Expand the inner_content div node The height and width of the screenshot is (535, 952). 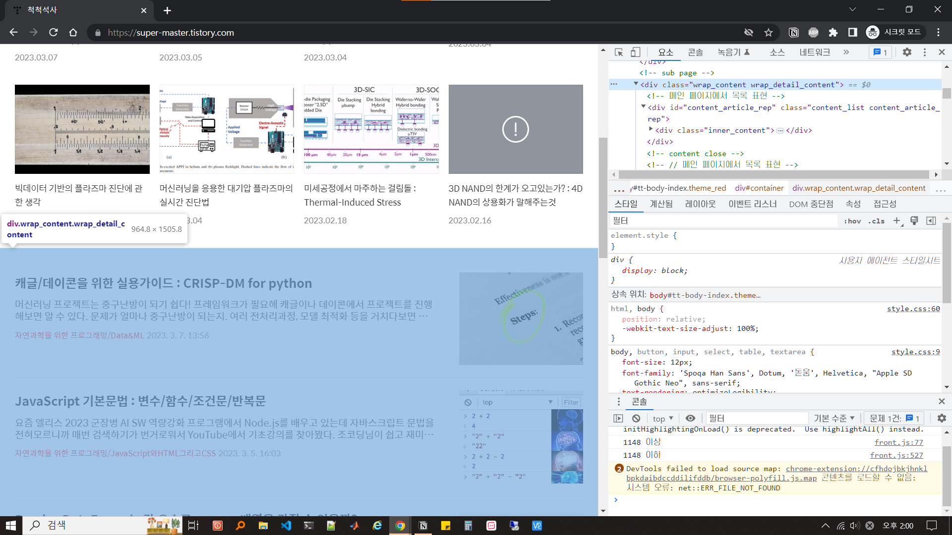pyautogui.click(x=651, y=129)
